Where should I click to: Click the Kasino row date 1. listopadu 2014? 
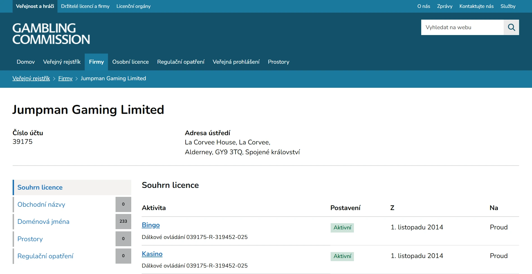pyautogui.click(x=417, y=256)
